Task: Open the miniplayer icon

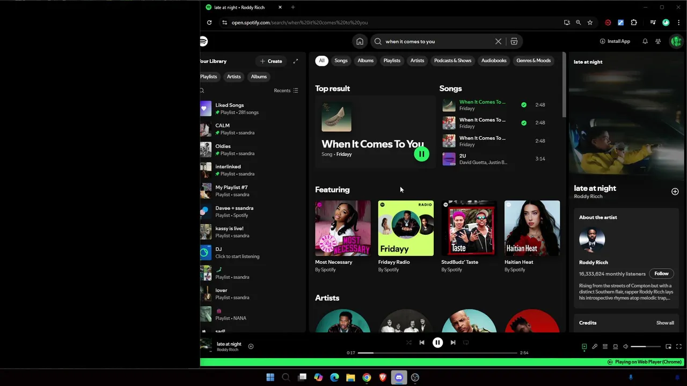Action: tap(668, 347)
